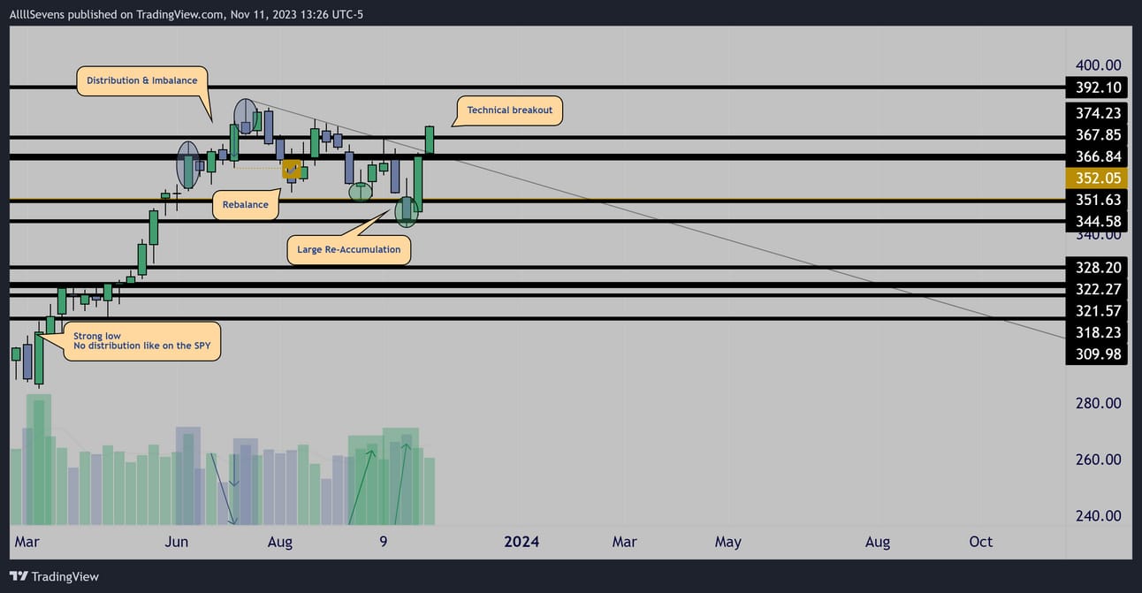This screenshot has height=593, width=1142.
Task: Click the 344.58 price label
Action: pyautogui.click(x=1099, y=221)
